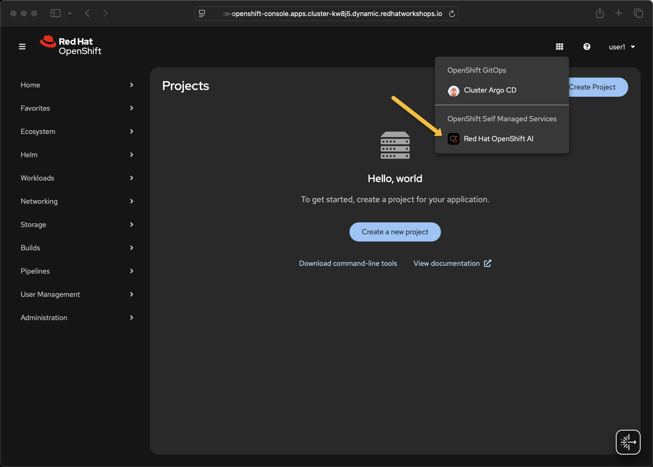Click the help question mark icon
The height and width of the screenshot is (467, 653).
587,47
